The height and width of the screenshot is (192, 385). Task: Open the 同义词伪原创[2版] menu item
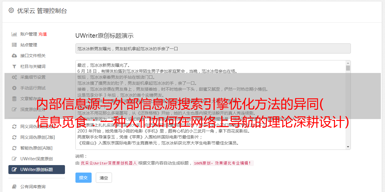coord(37,137)
